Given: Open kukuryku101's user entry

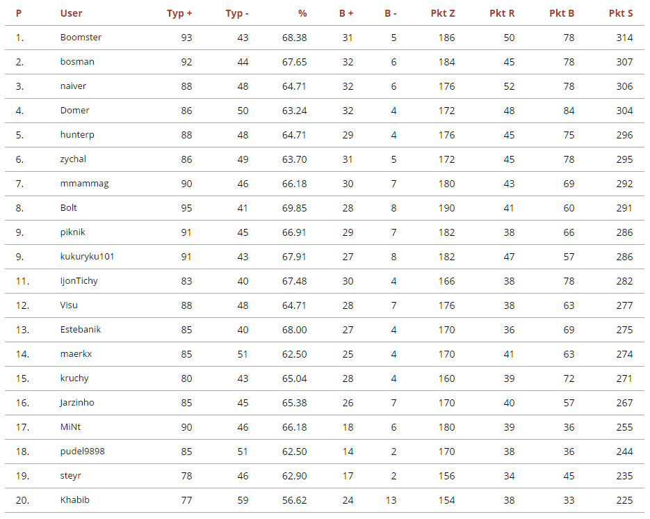Looking at the screenshot, I should click(87, 257).
